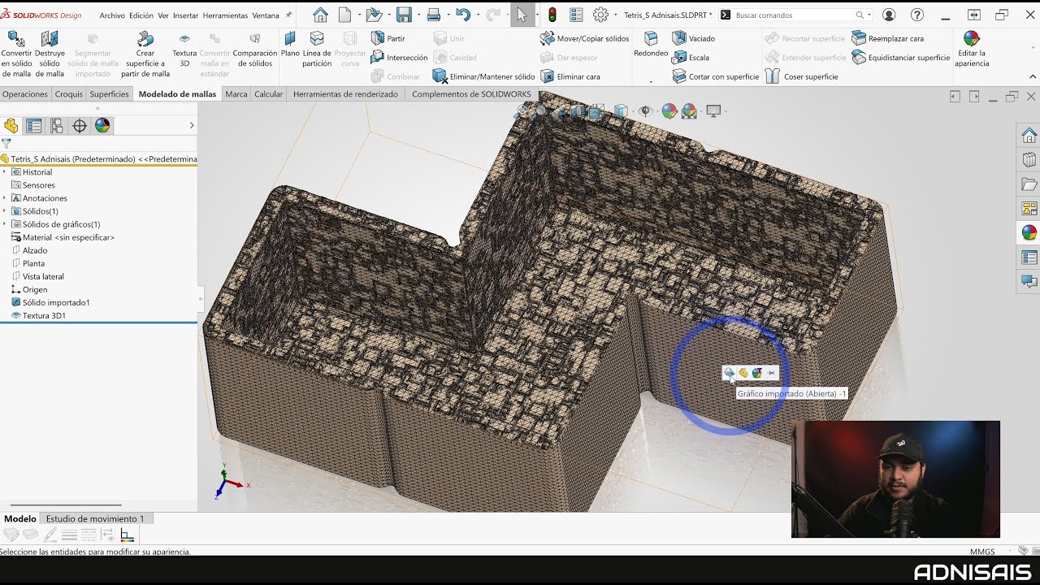This screenshot has width=1040, height=585.
Task: Choose the Redondeo fillet tool
Action: pyautogui.click(x=651, y=45)
